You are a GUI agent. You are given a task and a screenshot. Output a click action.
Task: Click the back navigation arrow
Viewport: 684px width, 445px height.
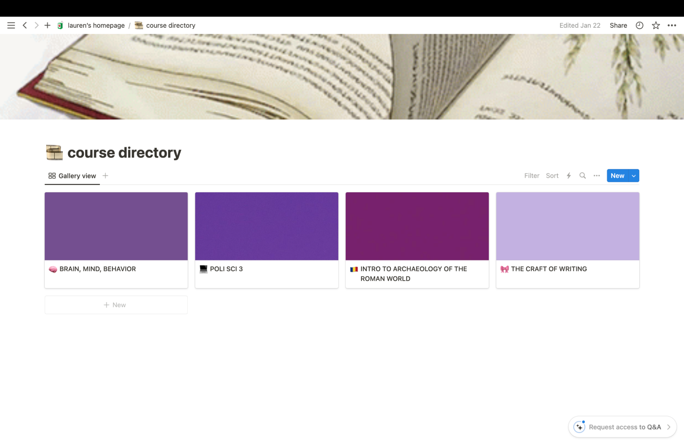point(25,25)
